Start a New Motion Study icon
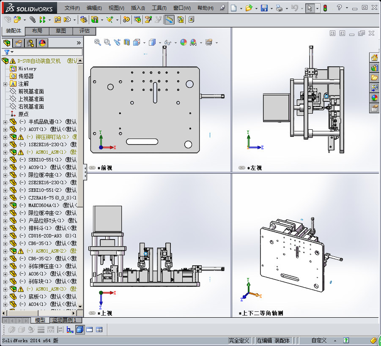 point(126,19)
